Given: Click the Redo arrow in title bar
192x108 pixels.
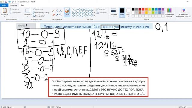Looking at the screenshot, I should [13, 2].
